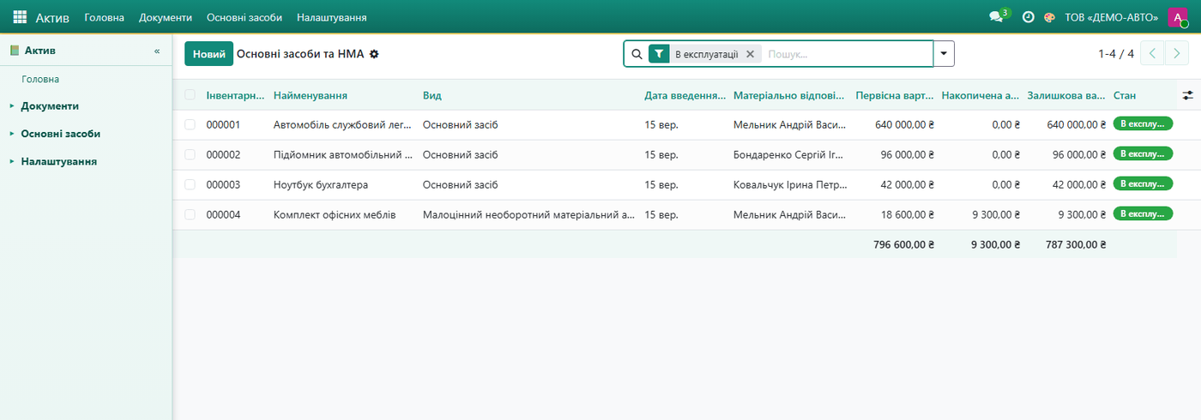Collapse the sidebar with double chevron icon
The width and height of the screenshot is (1201, 420).
(157, 51)
